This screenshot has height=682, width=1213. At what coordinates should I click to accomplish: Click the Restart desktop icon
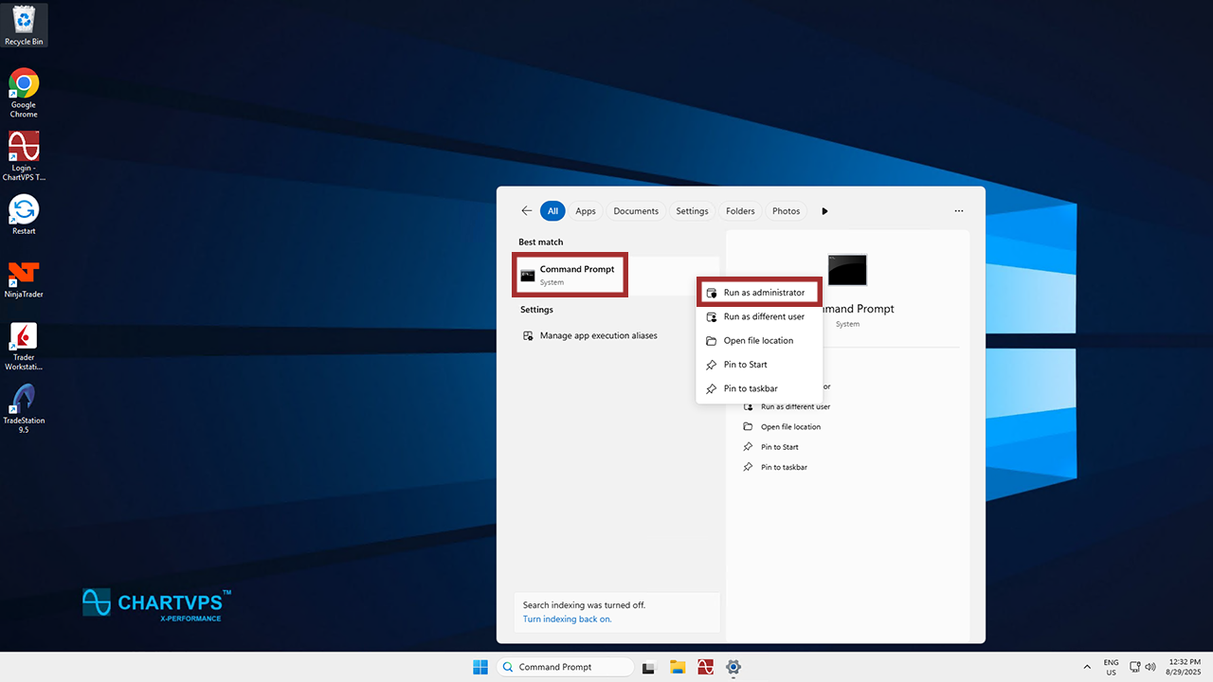(x=24, y=214)
